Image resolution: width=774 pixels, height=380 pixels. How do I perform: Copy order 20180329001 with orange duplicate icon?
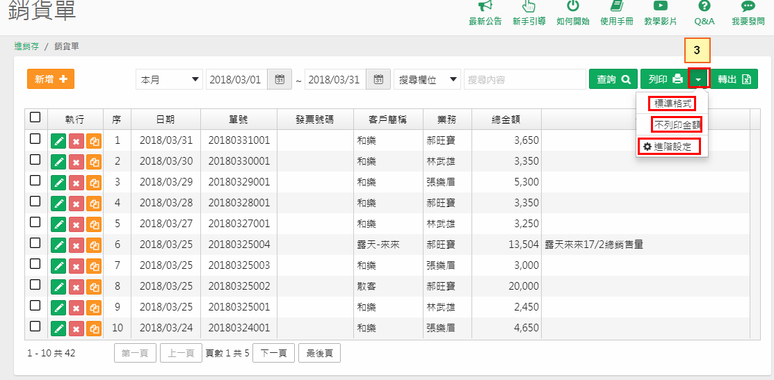point(94,183)
